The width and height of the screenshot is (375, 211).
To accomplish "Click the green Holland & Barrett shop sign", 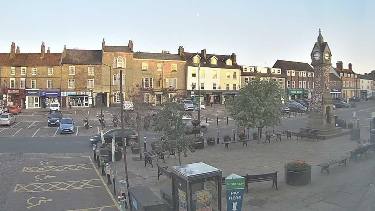I will [x=295, y=92].
